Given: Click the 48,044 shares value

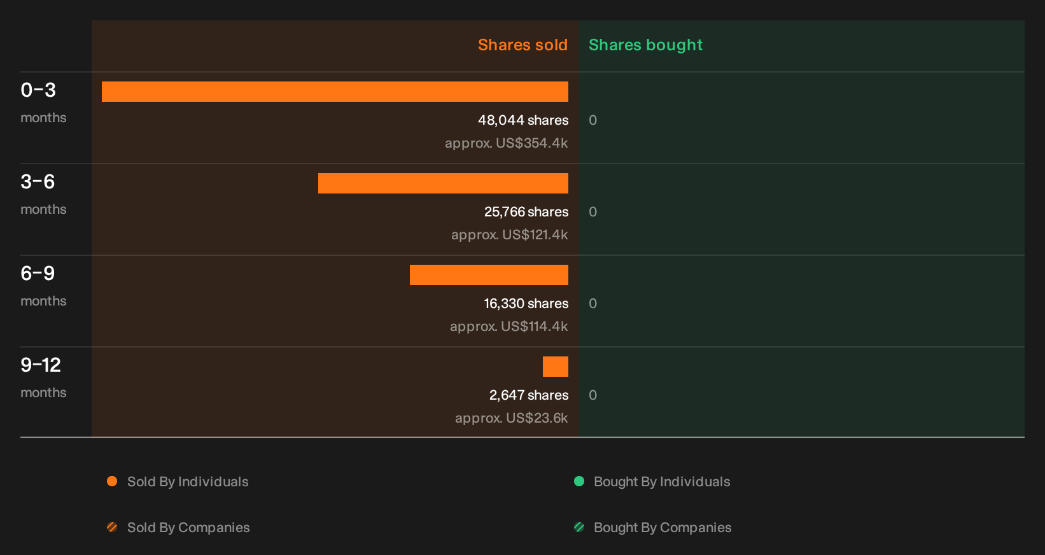Looking at the screenshot, I should point(523,120).
